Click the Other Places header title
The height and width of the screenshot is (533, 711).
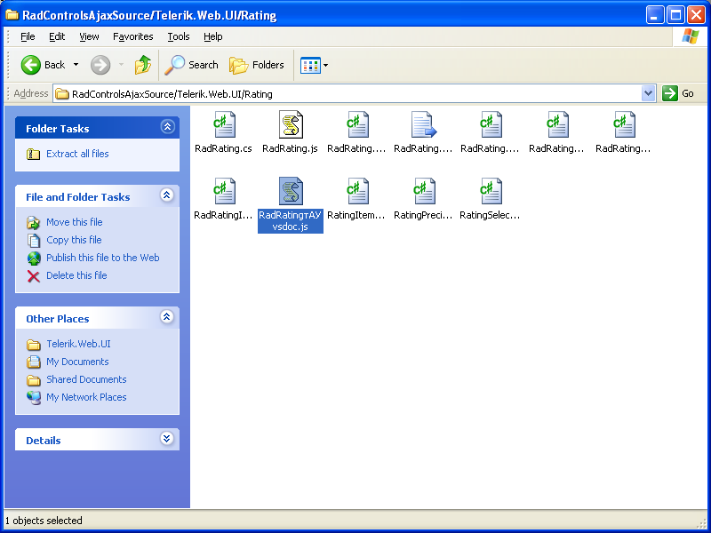click(58, 319)
